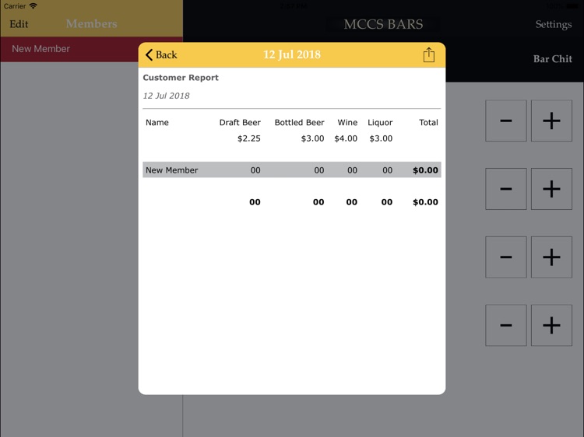Click the New Member row $0.00 total
This screenshot has height=437, width=584.
[425, 170]
